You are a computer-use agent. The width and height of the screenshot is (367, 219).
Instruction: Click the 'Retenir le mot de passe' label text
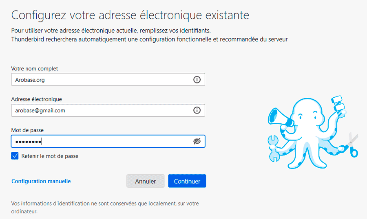[x=50, y=156]
